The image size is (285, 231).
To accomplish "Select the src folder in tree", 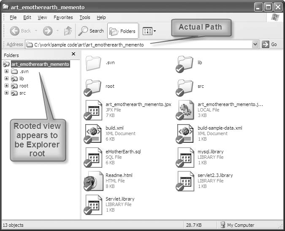I will (22, 93).
